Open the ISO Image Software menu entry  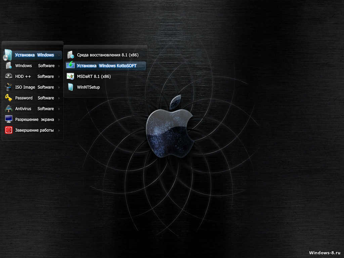(33, 87)
